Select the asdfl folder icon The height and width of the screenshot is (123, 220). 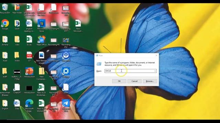pyautogui.click(x=5, y=72)
